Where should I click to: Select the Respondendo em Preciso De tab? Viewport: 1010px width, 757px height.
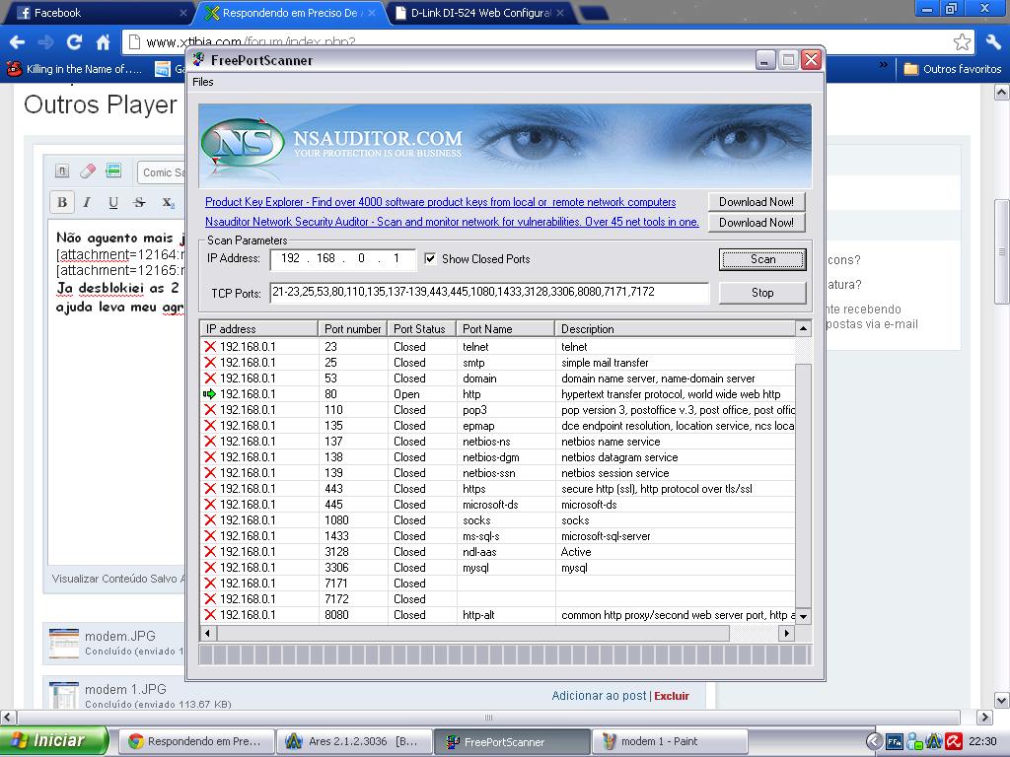pyautogui.click(x=290, y=12)
